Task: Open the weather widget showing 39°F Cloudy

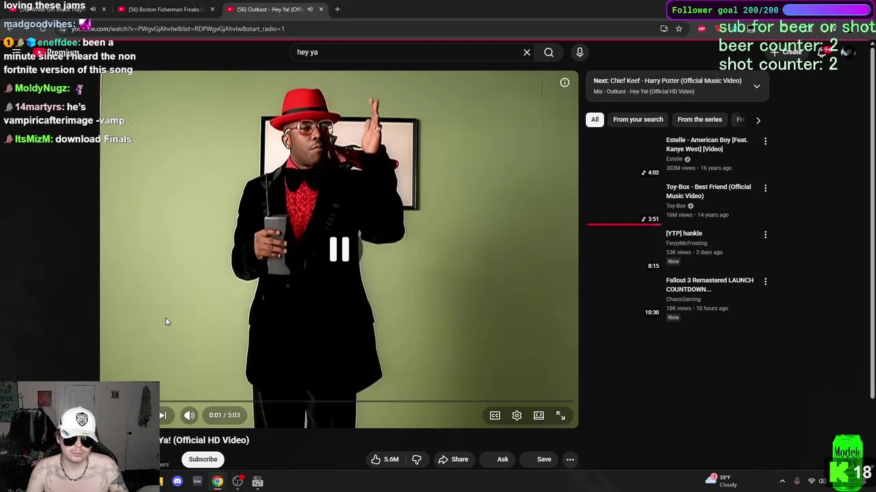Action: [722, 481]
